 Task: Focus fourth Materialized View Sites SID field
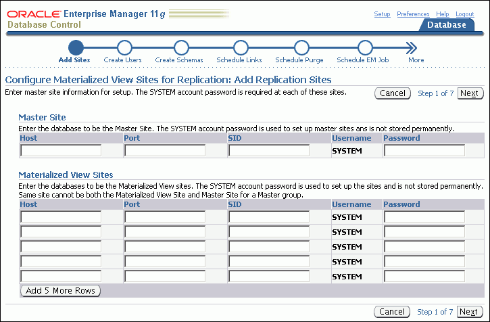(269, 261)
